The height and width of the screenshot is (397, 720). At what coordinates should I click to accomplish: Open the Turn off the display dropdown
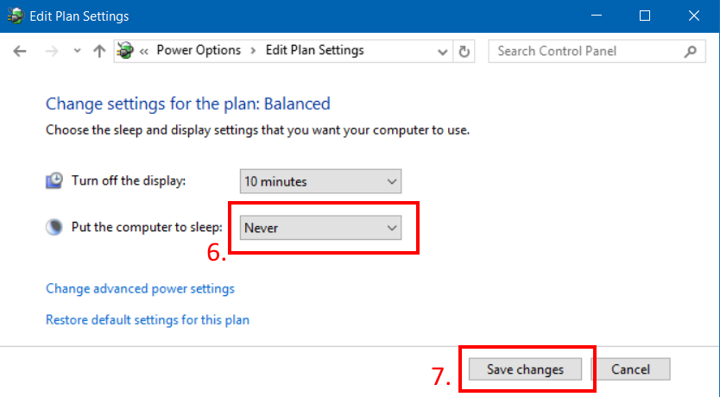320,181
